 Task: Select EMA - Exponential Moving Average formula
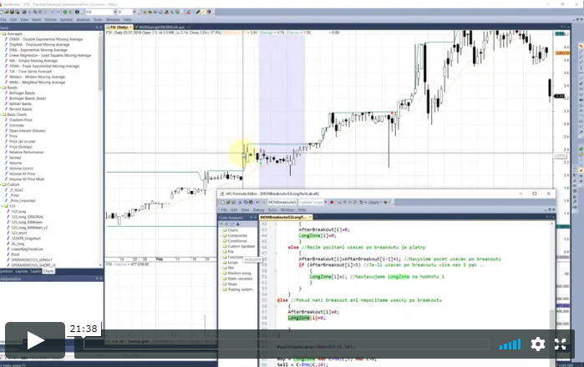[38, 50]
